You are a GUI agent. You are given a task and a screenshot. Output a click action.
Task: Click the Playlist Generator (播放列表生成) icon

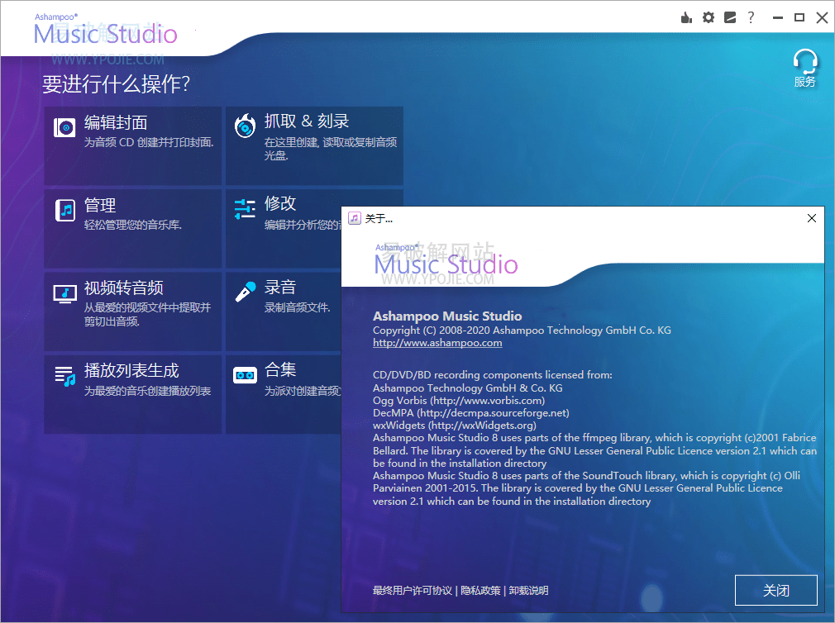64,376
